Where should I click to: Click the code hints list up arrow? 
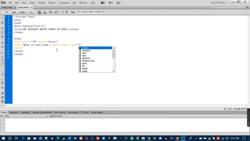point(114,48)
